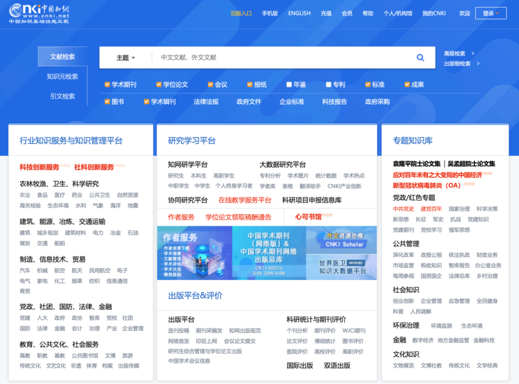This screenshot has height=384, width=519.
Task: Select the 文献检索 tab
Action: [x=63, y=57]
